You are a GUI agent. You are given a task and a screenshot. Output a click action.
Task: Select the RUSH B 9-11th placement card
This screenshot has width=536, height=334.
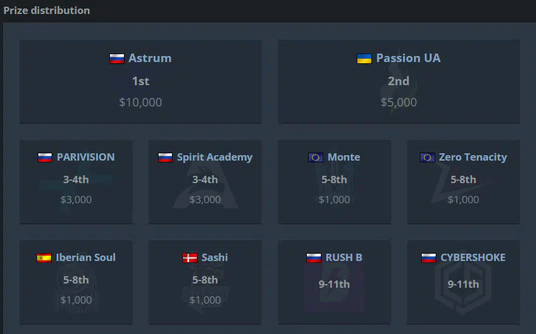(x=334, y=282)
